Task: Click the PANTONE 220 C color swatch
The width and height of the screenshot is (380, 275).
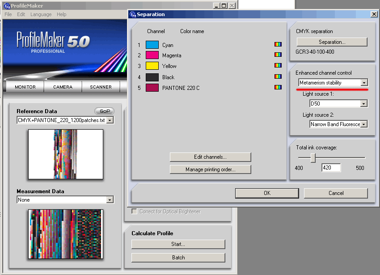Action: [152, 88]
